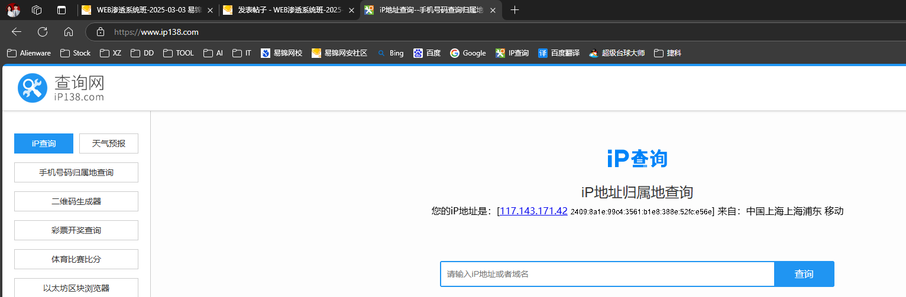This screenshot has height=297, width=906.
Task: Open the 捷科 bookmark folder
Action: pos(668,53)
